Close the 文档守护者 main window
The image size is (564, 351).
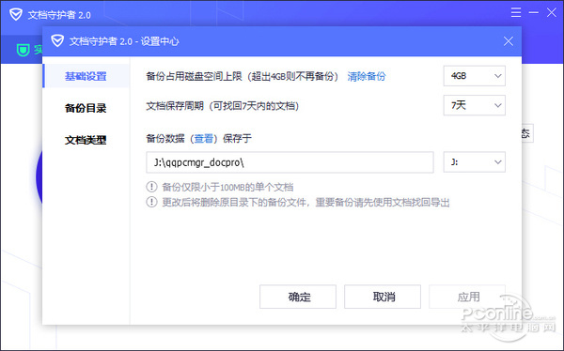552,12
